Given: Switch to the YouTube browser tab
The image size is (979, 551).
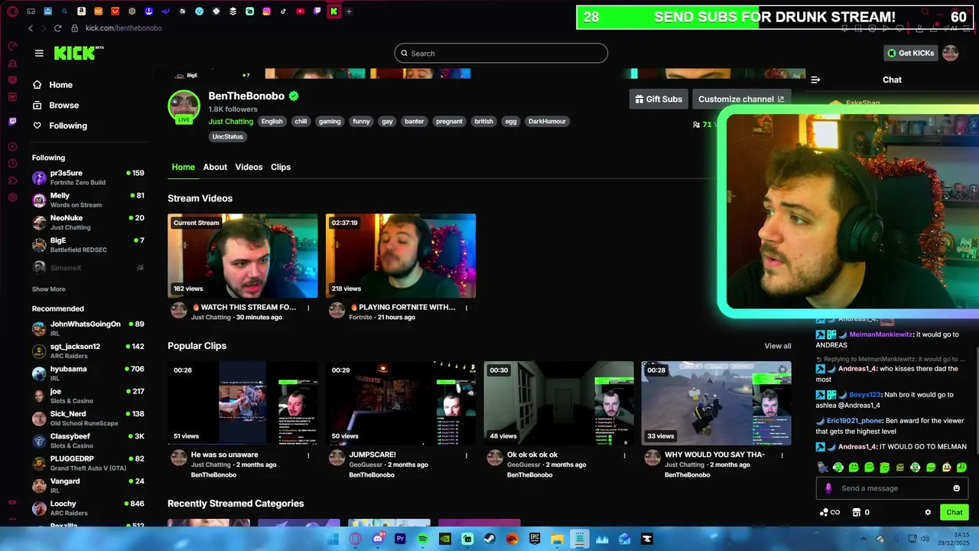Looking at the screenshot, I should [300, 11].
